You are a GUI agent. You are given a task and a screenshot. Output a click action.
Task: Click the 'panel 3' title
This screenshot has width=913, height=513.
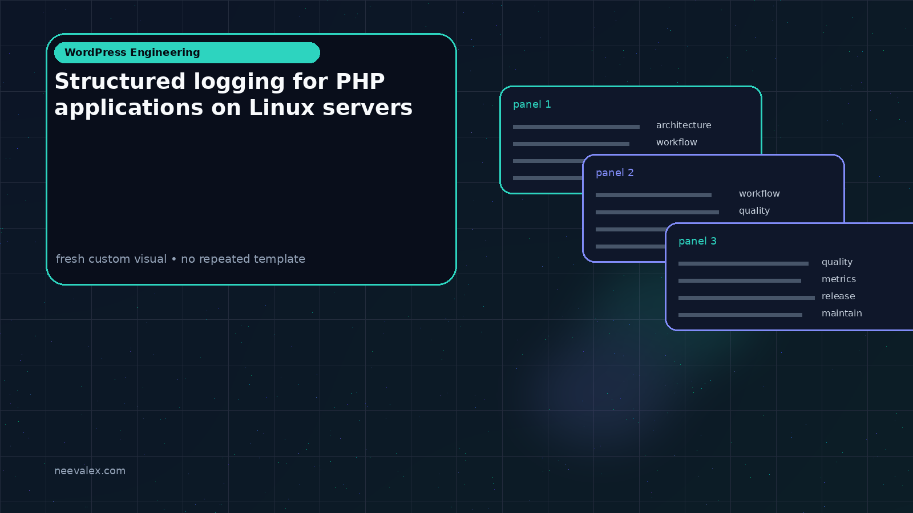pyautogui.click(x=697, y=241)
